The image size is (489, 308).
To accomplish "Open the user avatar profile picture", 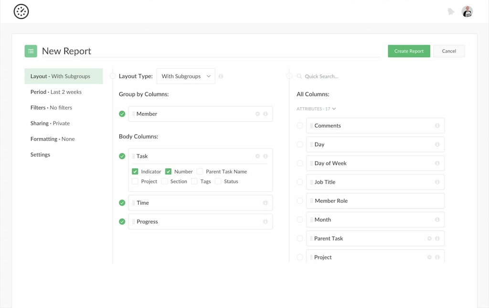I will 467,11.
